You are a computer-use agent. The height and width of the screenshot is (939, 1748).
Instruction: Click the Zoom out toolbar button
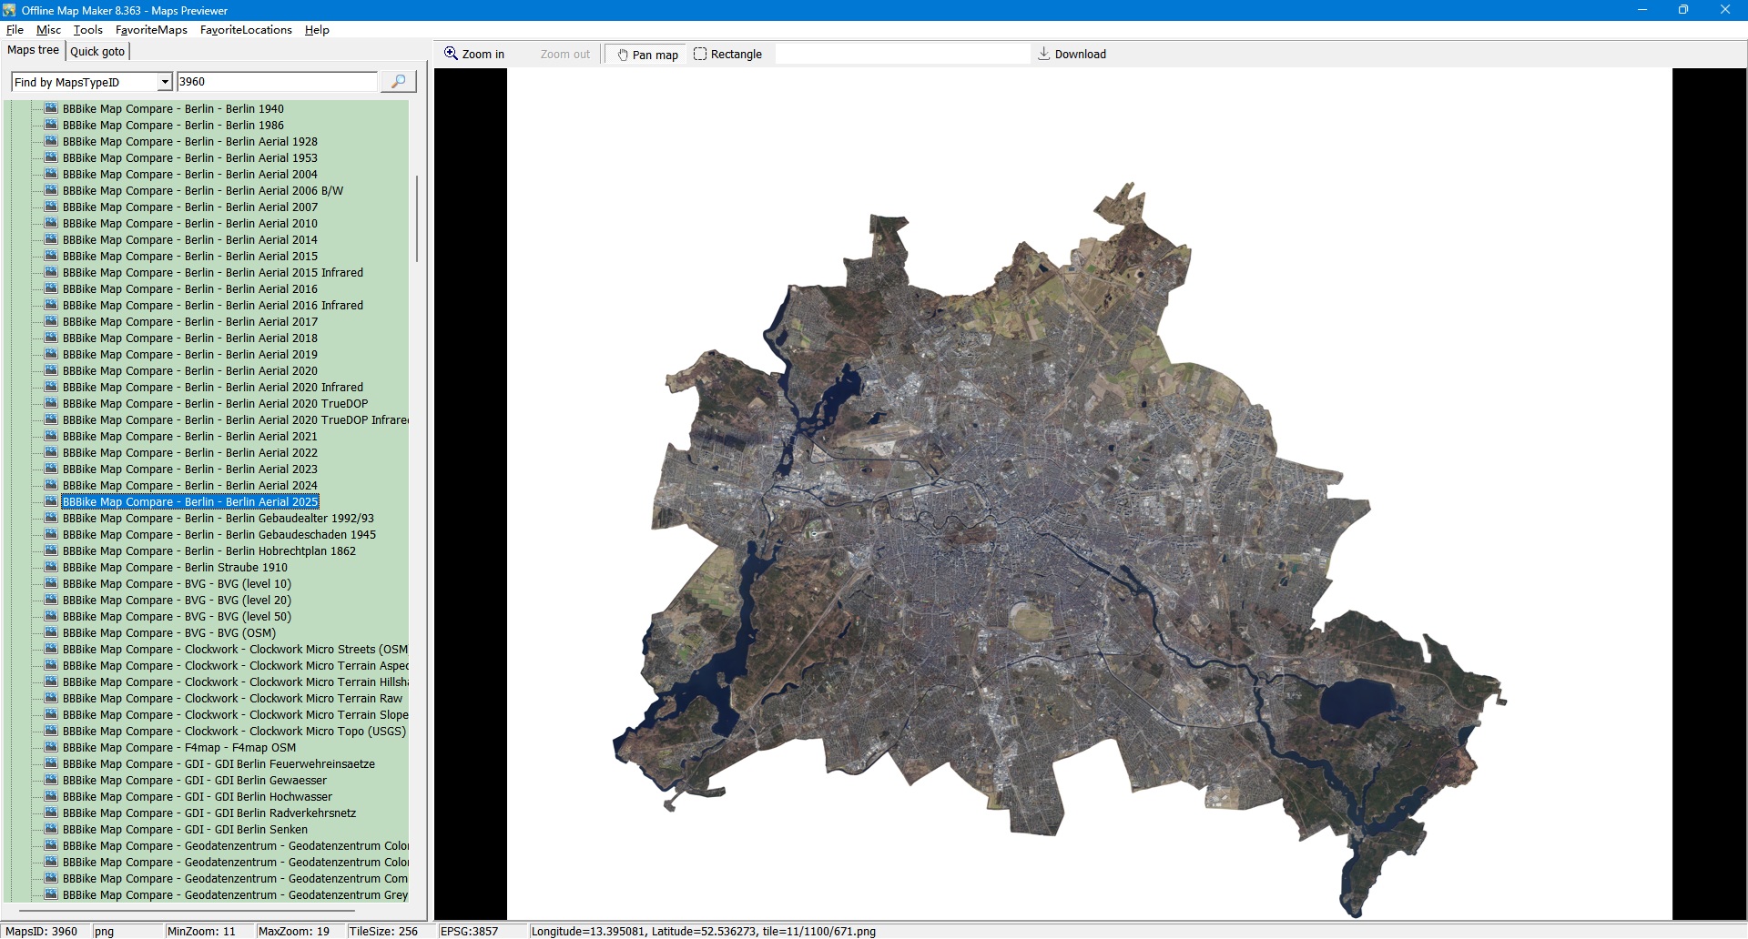564,55
